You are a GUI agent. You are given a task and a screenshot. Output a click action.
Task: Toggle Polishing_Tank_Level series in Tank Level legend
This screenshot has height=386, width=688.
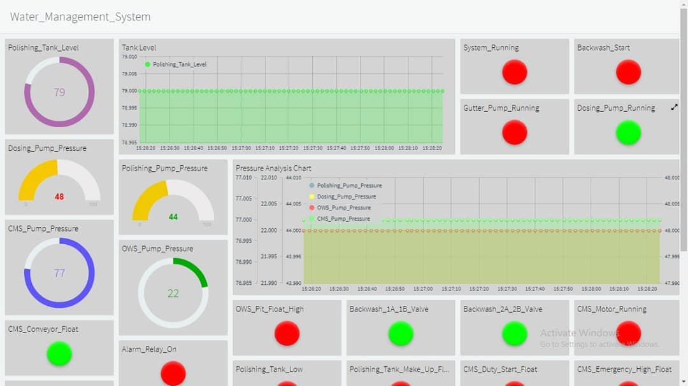179,64
